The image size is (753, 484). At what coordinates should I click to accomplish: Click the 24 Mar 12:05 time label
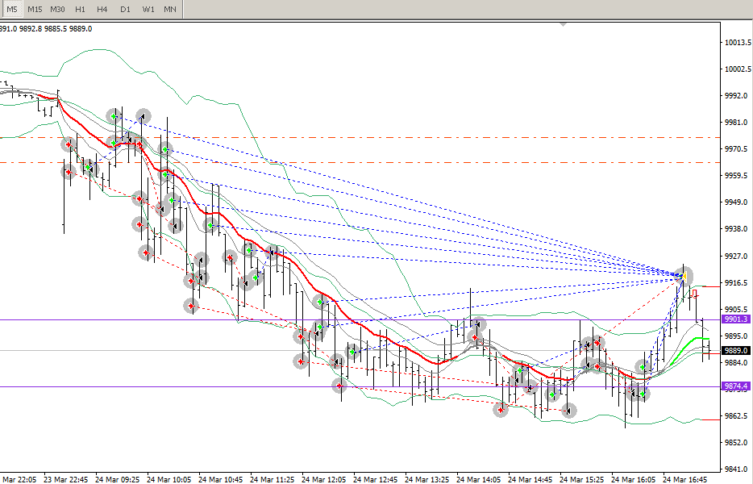tap(323, 479)
